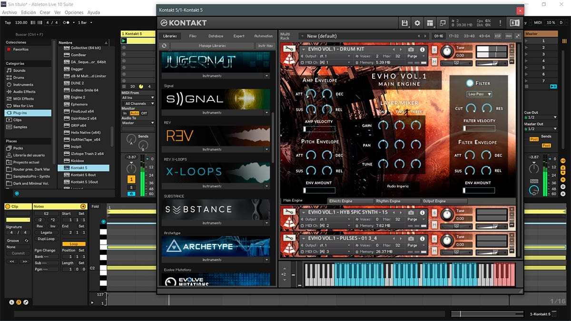Open the Drums category in Ableton browser
This screenshot has height=321, width=571.
(x=19, y=78)
